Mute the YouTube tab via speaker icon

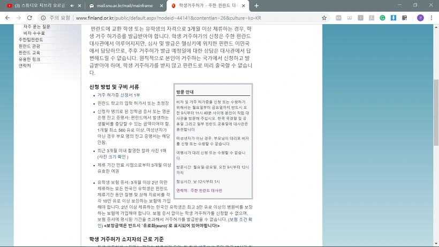click(72, 5)
